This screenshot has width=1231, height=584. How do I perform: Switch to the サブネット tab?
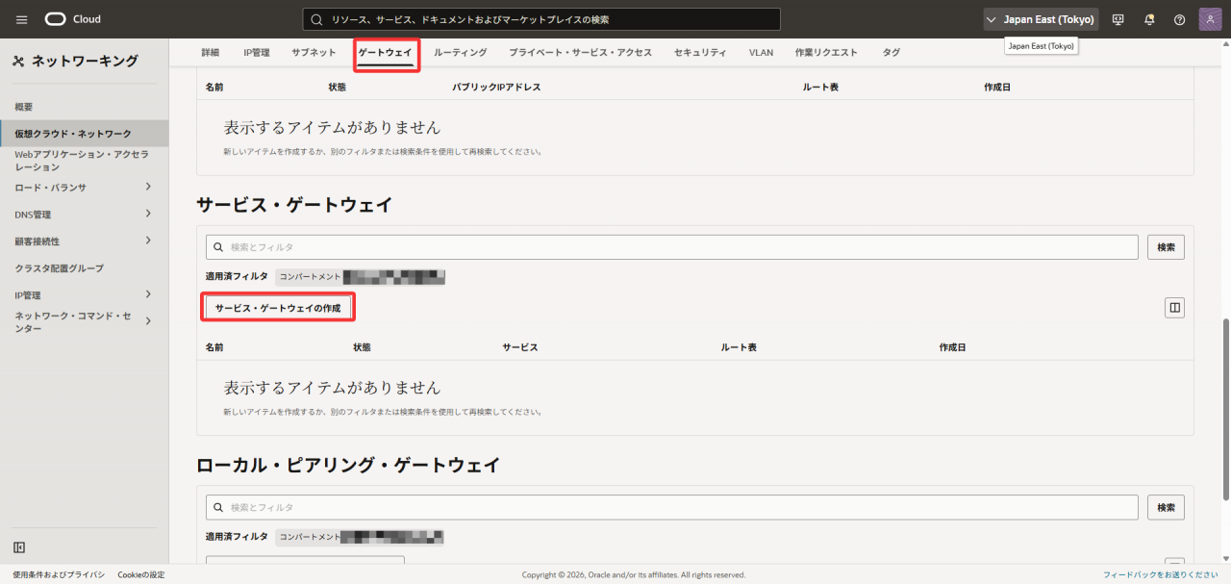pos(314,52)
